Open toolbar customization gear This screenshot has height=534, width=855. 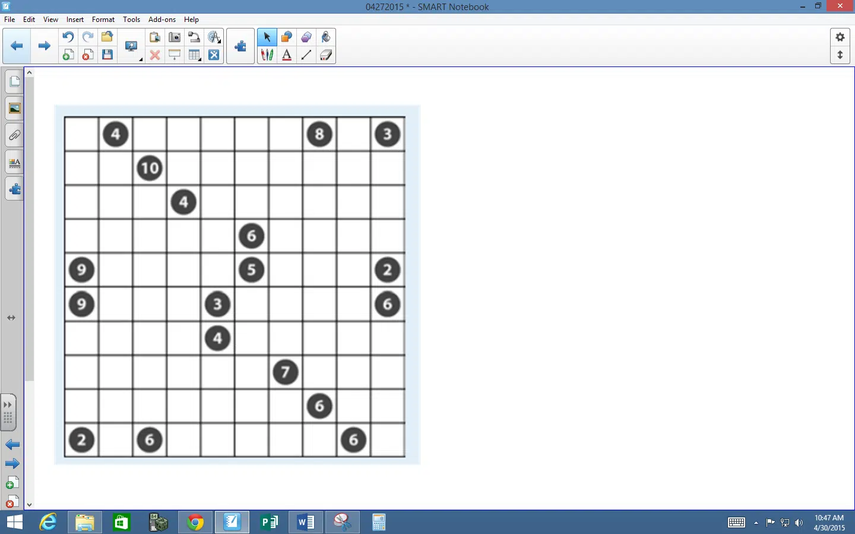[840, 37]
